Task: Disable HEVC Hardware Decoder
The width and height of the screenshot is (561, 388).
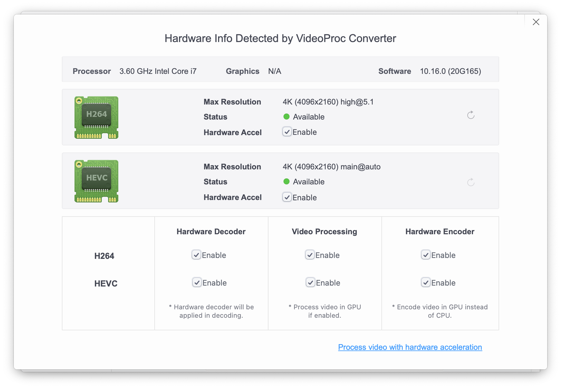Action: pyautogui.click(x=197, y=283)
